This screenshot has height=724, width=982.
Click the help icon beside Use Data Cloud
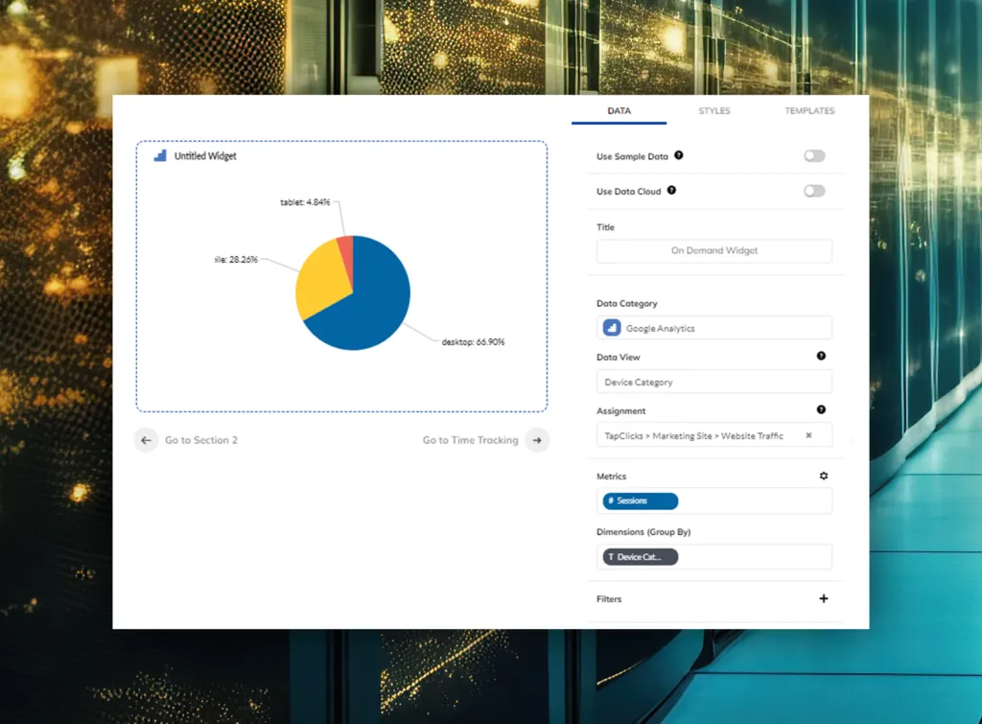[671, 191]
